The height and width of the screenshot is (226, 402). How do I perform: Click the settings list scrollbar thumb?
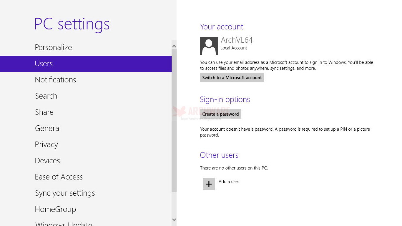tap(174, 121)
